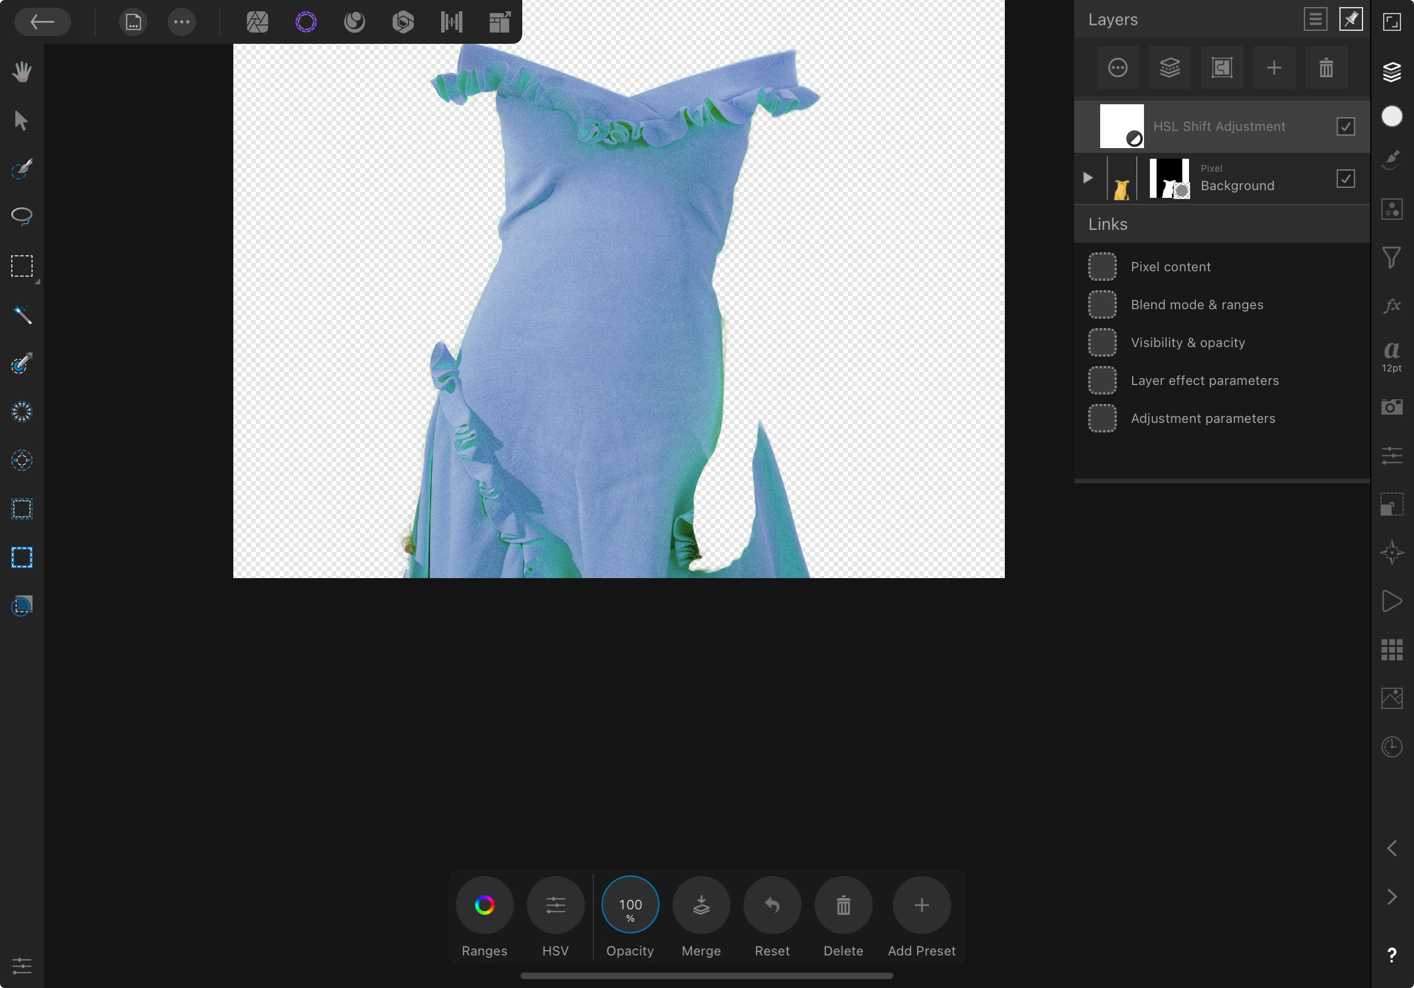Open Layers panel list menu
The image size is (1414, 988).
pos(1315,20)
